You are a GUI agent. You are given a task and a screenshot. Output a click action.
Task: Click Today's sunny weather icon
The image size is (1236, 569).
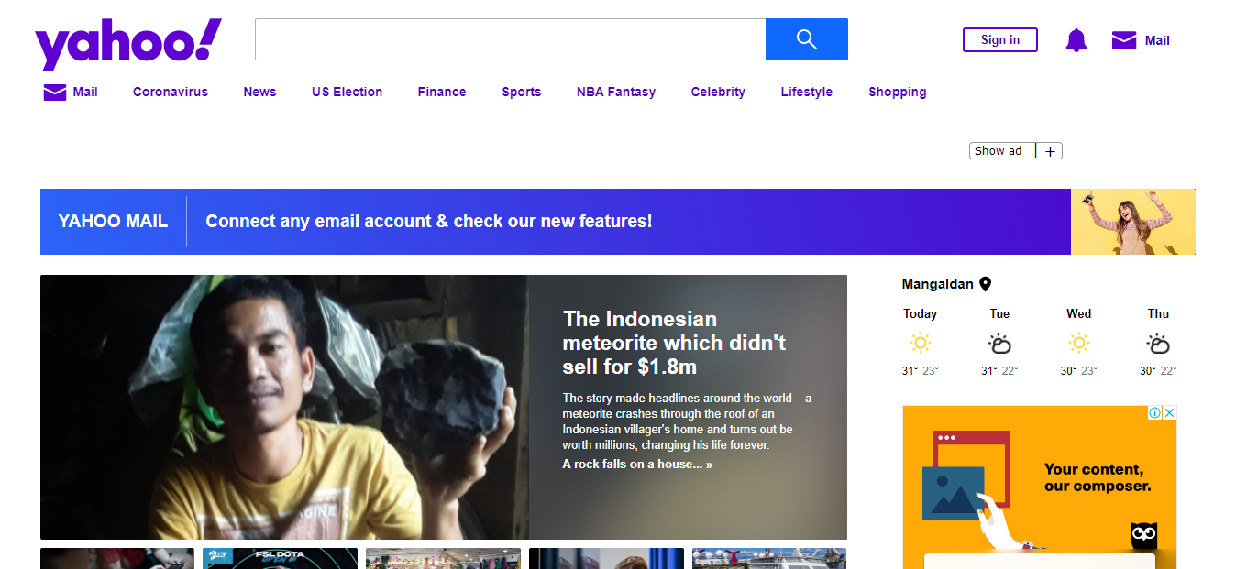click(x=920, y=344)
